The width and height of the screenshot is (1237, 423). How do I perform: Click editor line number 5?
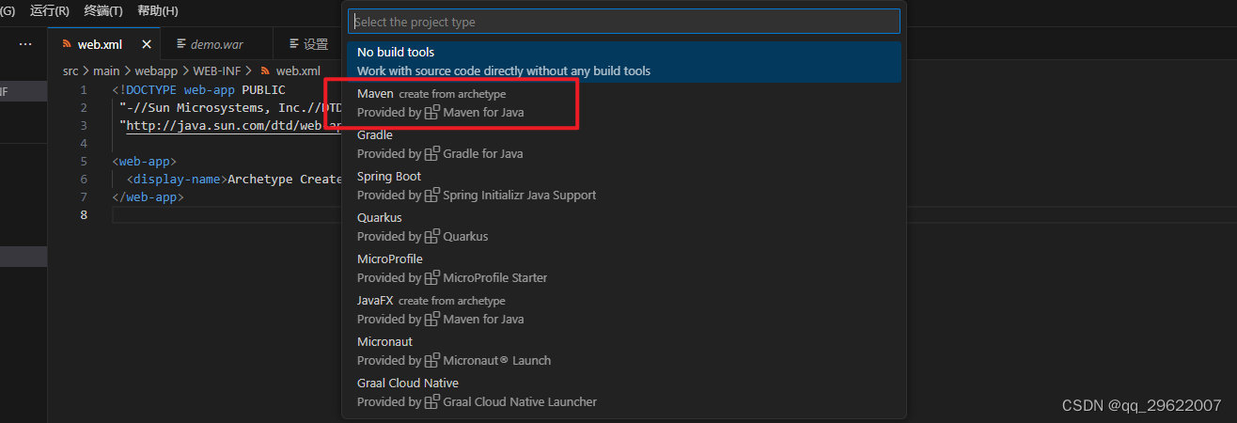(84, 162)
